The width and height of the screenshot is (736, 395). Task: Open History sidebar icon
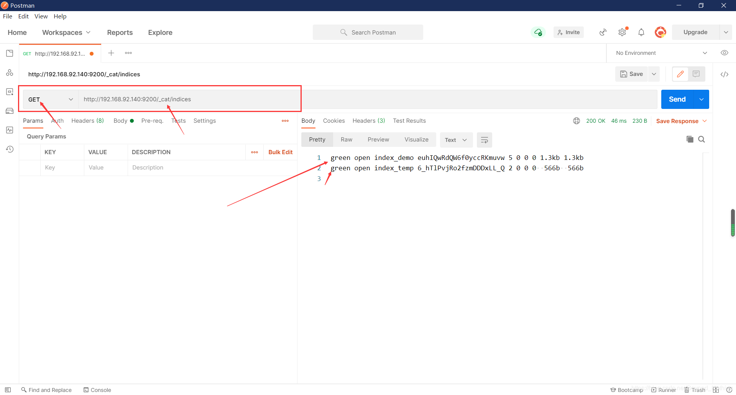pyautogui.click(x=10, y=149)
